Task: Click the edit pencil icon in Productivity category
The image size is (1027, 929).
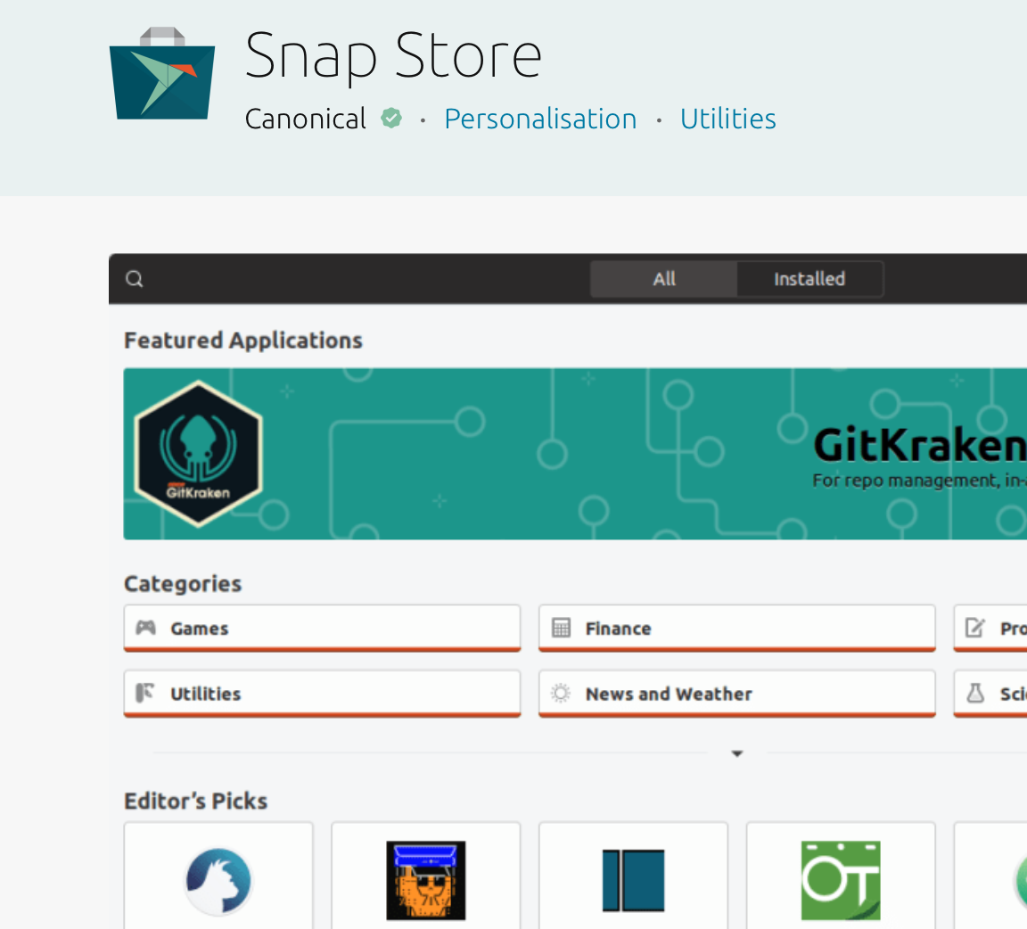Action: coord(974,628)
